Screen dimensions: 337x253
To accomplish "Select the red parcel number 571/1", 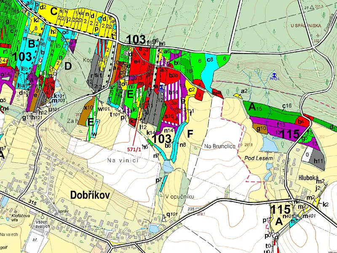I will (134, 150).
